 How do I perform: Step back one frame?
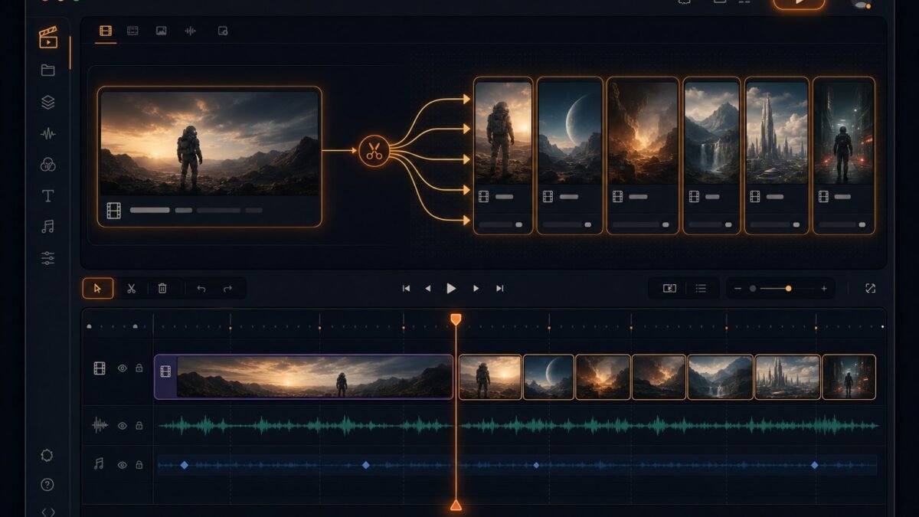tap(428, 288)
